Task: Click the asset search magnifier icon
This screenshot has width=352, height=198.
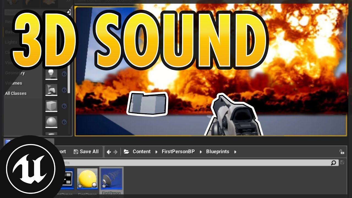Action: (334, 163)
